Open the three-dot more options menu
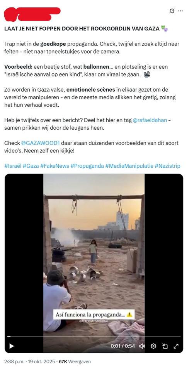 coord(180,11)
